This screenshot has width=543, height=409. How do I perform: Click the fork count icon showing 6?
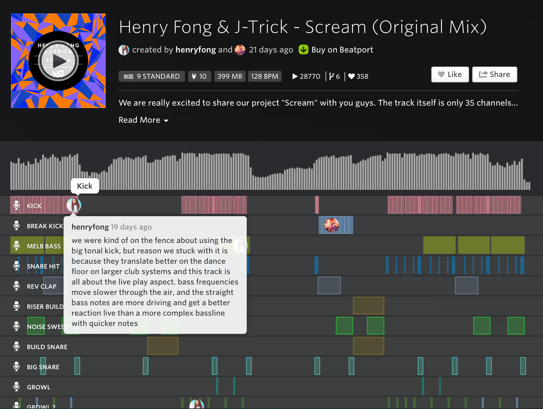click(331, 76)
